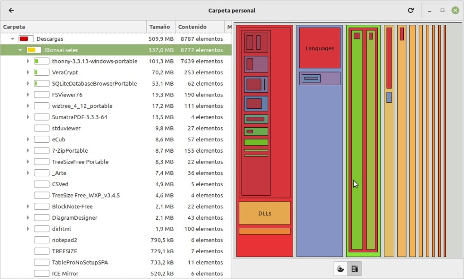Collapse the Descargas folder
This screenshot has width=464, height=279.
pos(13,39)
